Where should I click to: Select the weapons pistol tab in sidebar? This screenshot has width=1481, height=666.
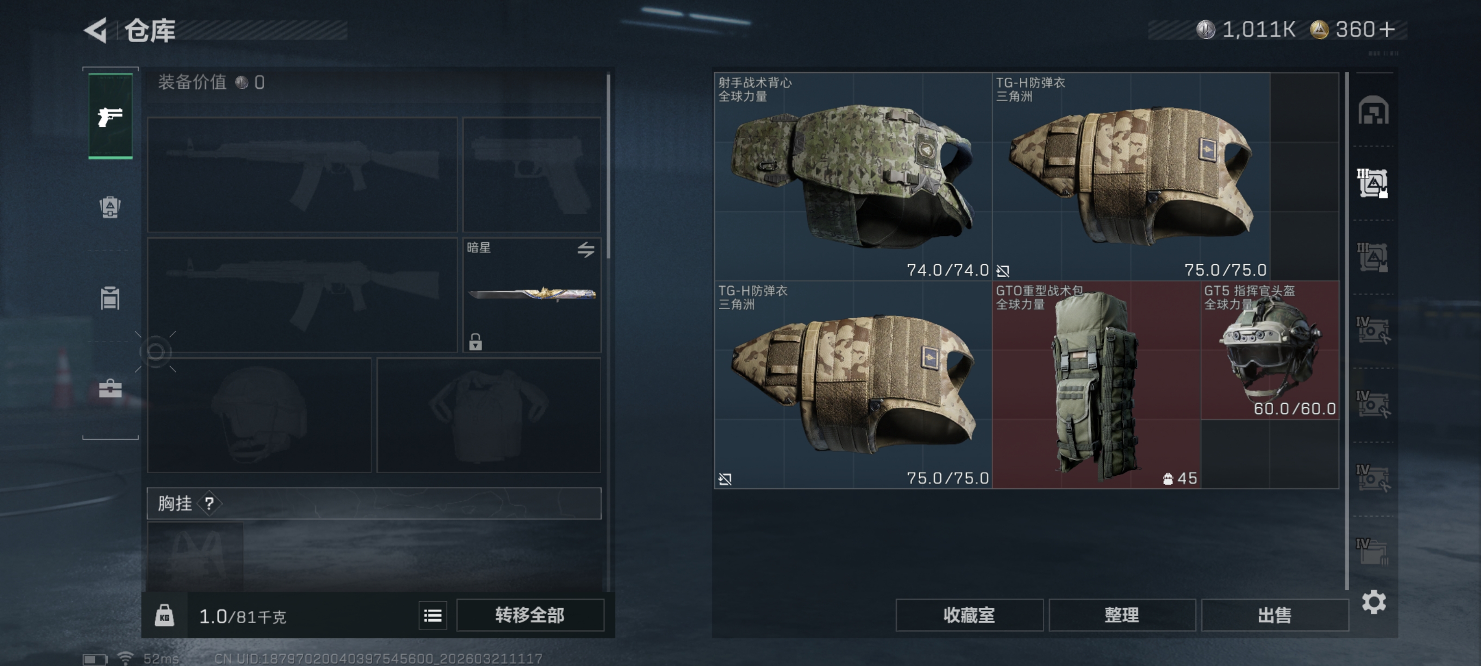(x=110, y=117)
